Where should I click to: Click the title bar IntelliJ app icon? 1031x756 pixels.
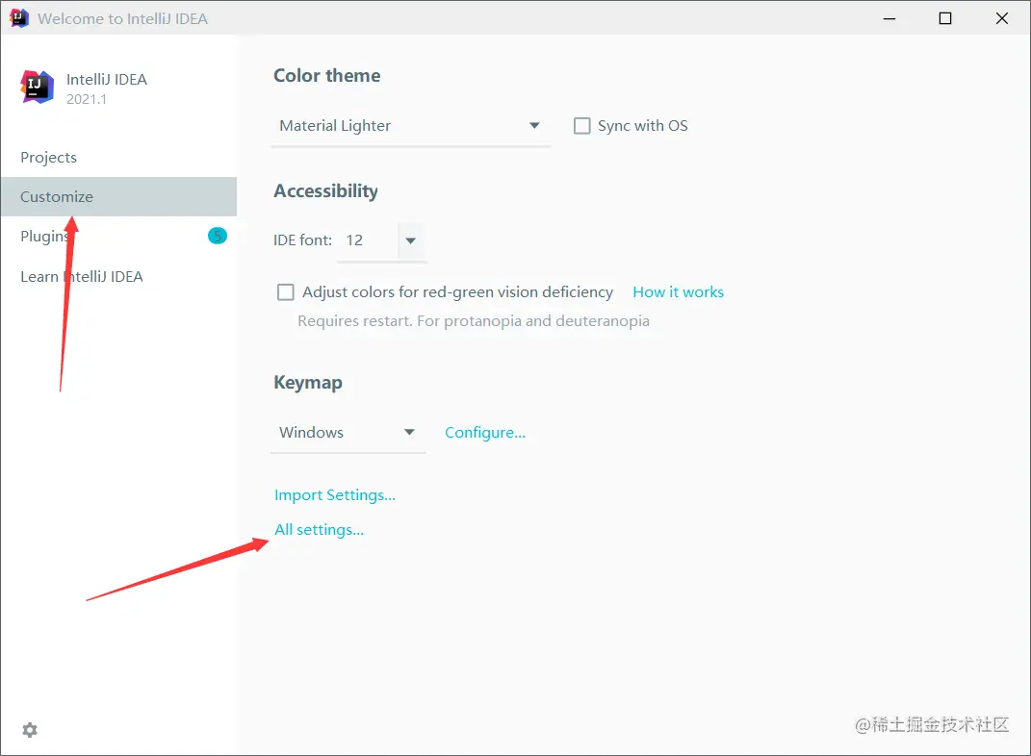point(19,17)
